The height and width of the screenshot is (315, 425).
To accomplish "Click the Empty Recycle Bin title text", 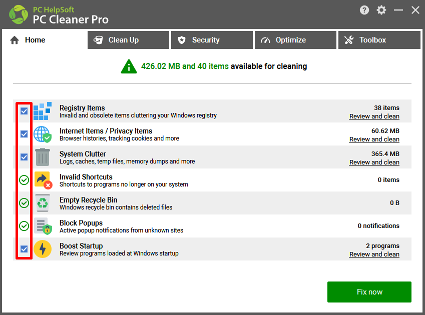I will (89, 200).
